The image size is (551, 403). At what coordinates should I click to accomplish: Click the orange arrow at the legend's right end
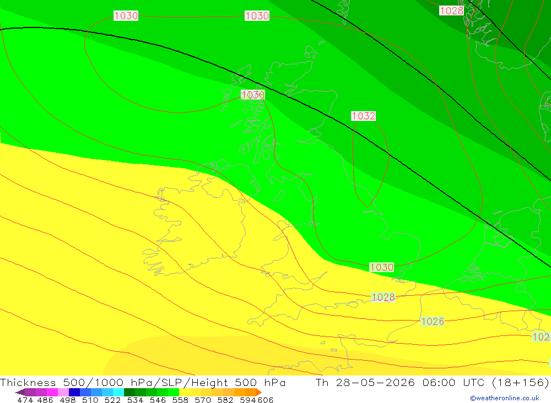pos(259,392)
